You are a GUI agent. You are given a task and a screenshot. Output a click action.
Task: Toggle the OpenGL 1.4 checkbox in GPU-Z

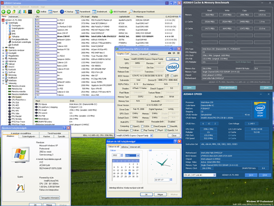[166, 130]
